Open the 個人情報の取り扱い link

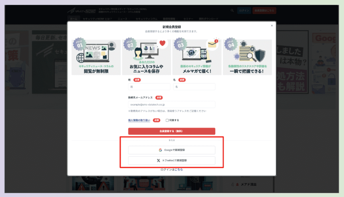coord(139,120)
